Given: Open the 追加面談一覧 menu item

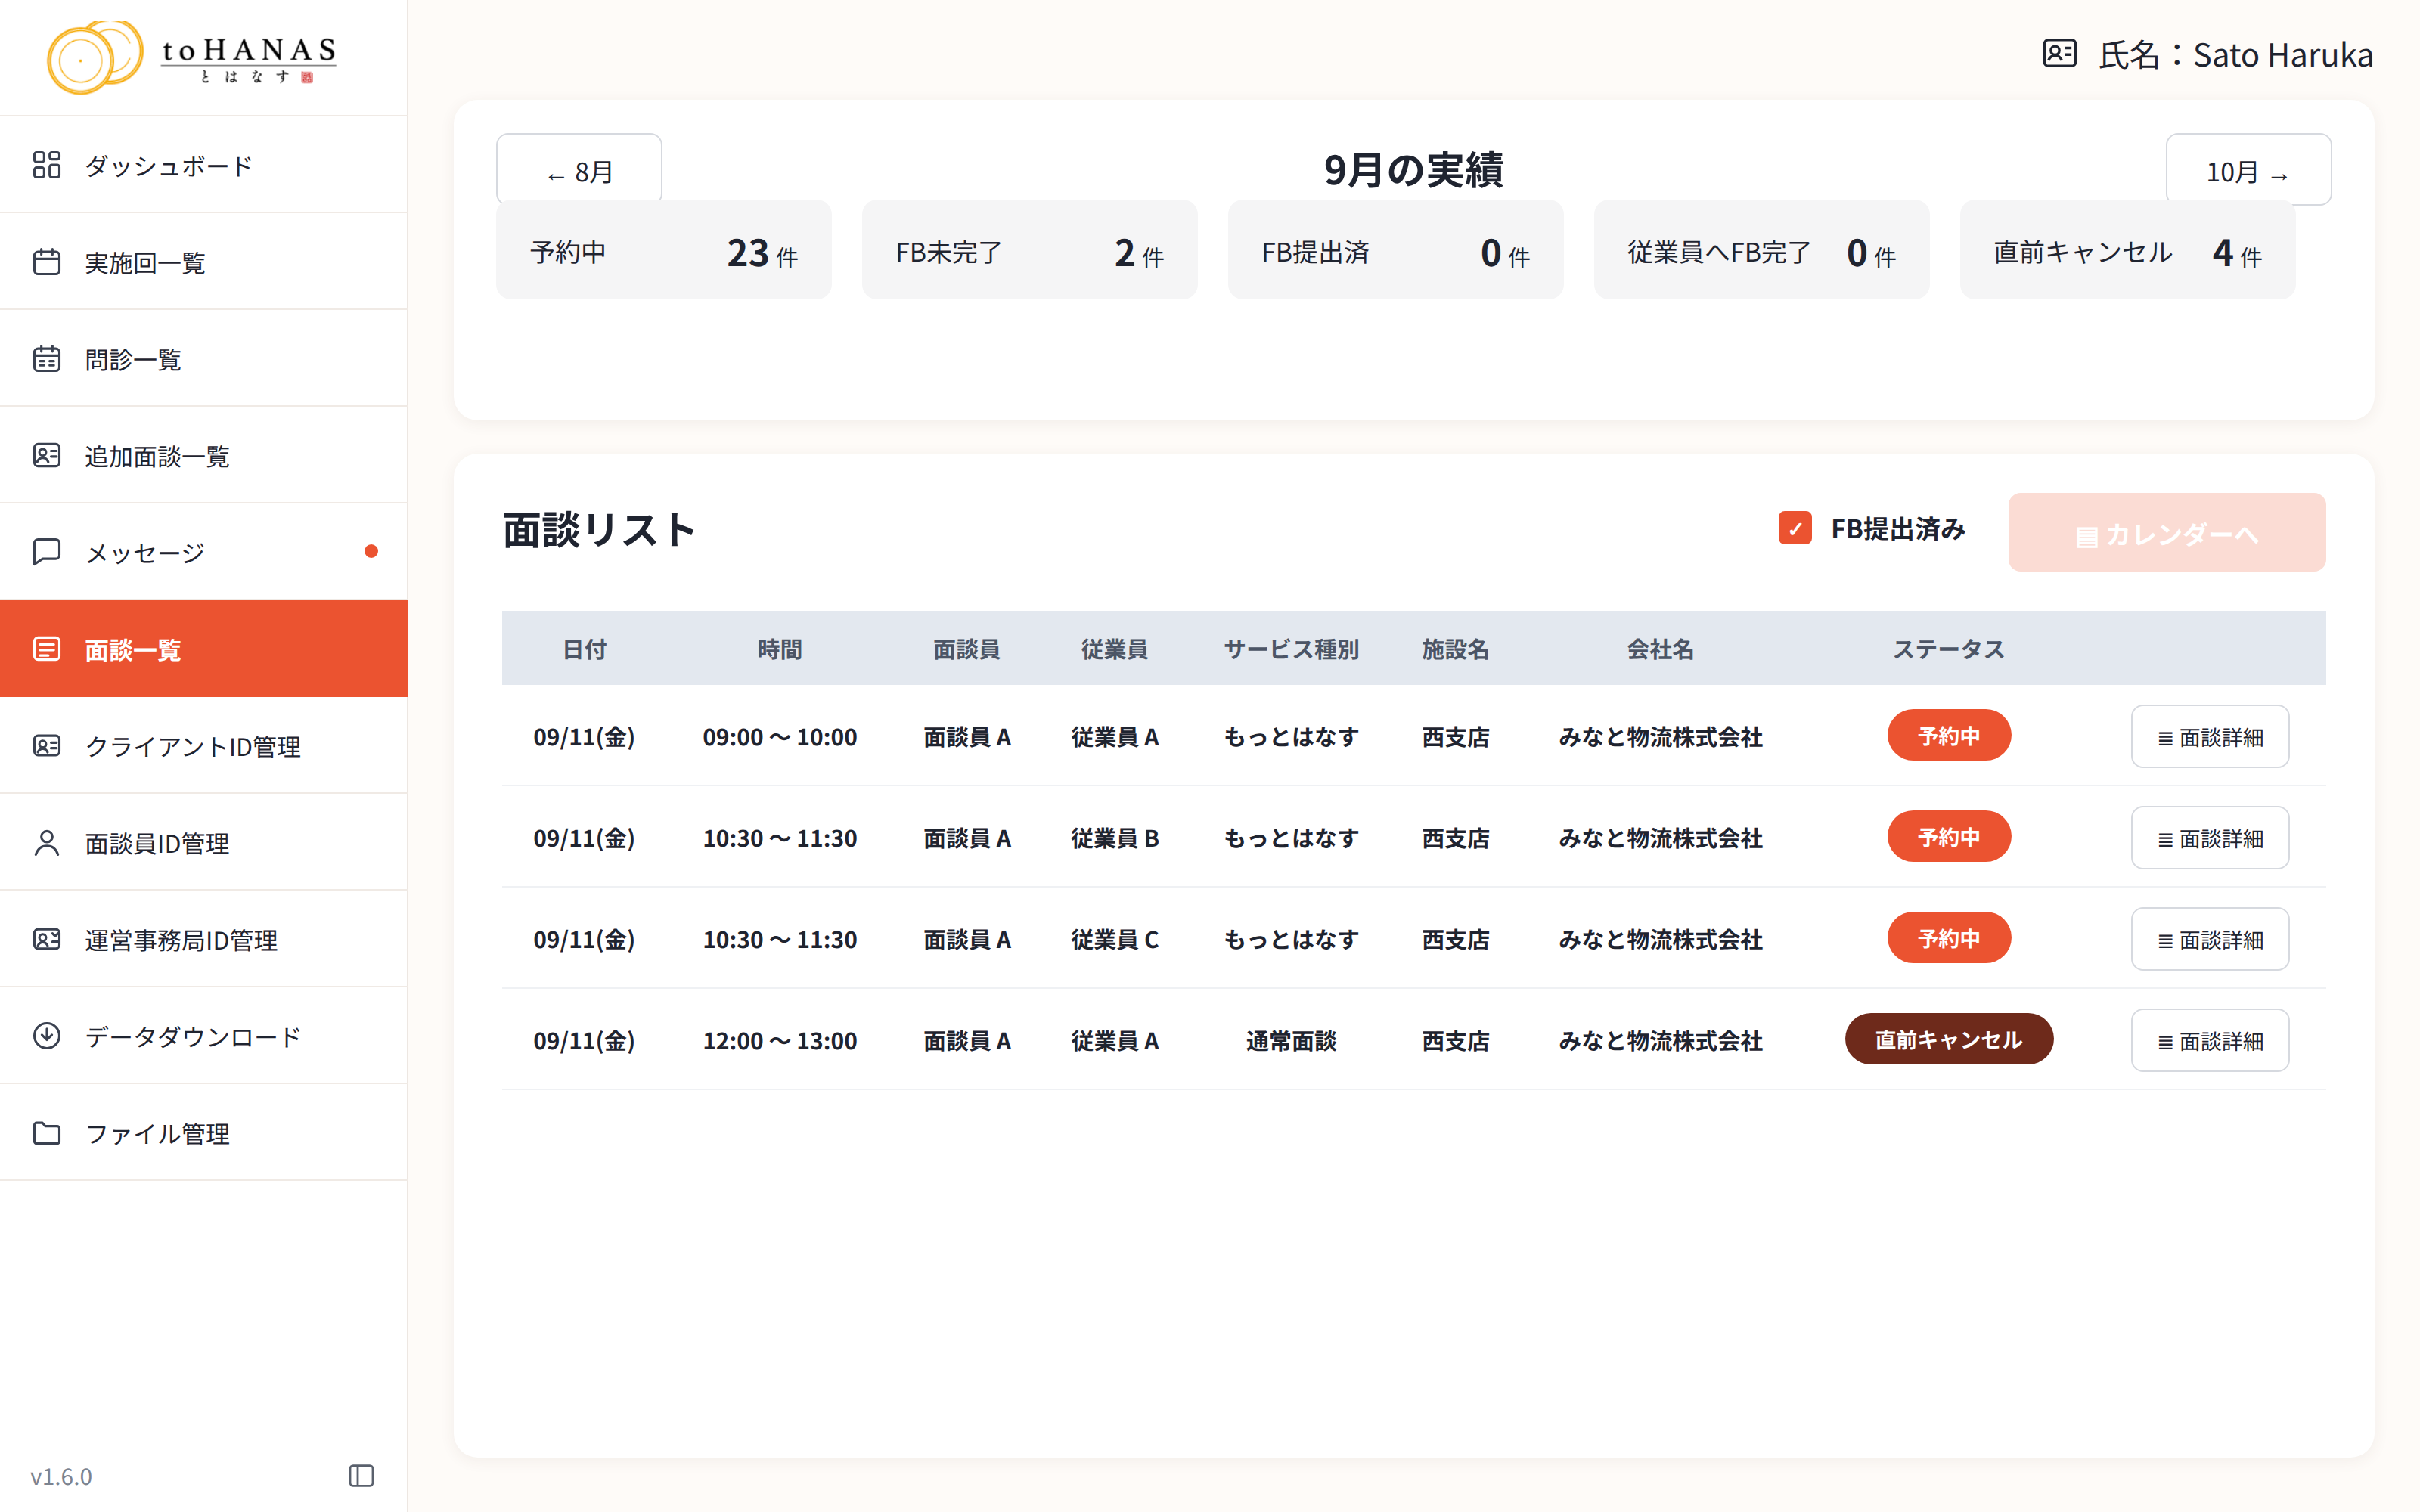Looking at the screenshot, I should click(x=204, y=456).
